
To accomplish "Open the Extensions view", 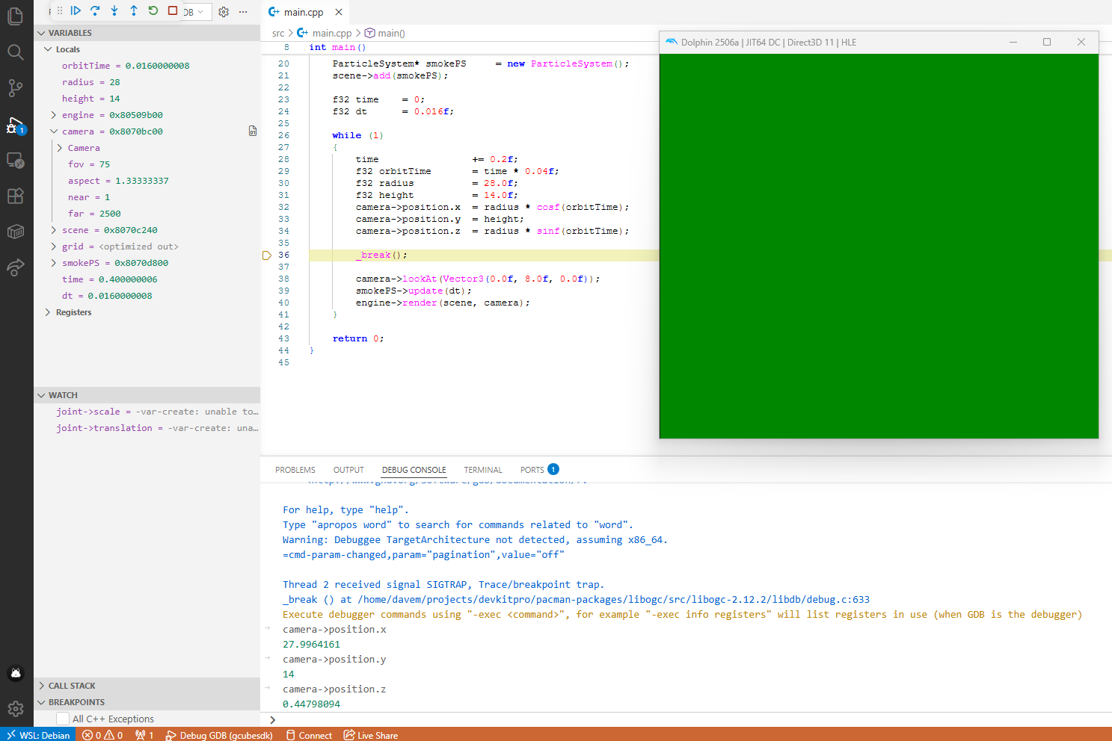I will [16, 196].
